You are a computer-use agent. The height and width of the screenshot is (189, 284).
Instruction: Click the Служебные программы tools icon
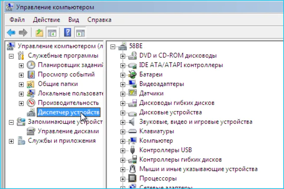pos(21,55)
